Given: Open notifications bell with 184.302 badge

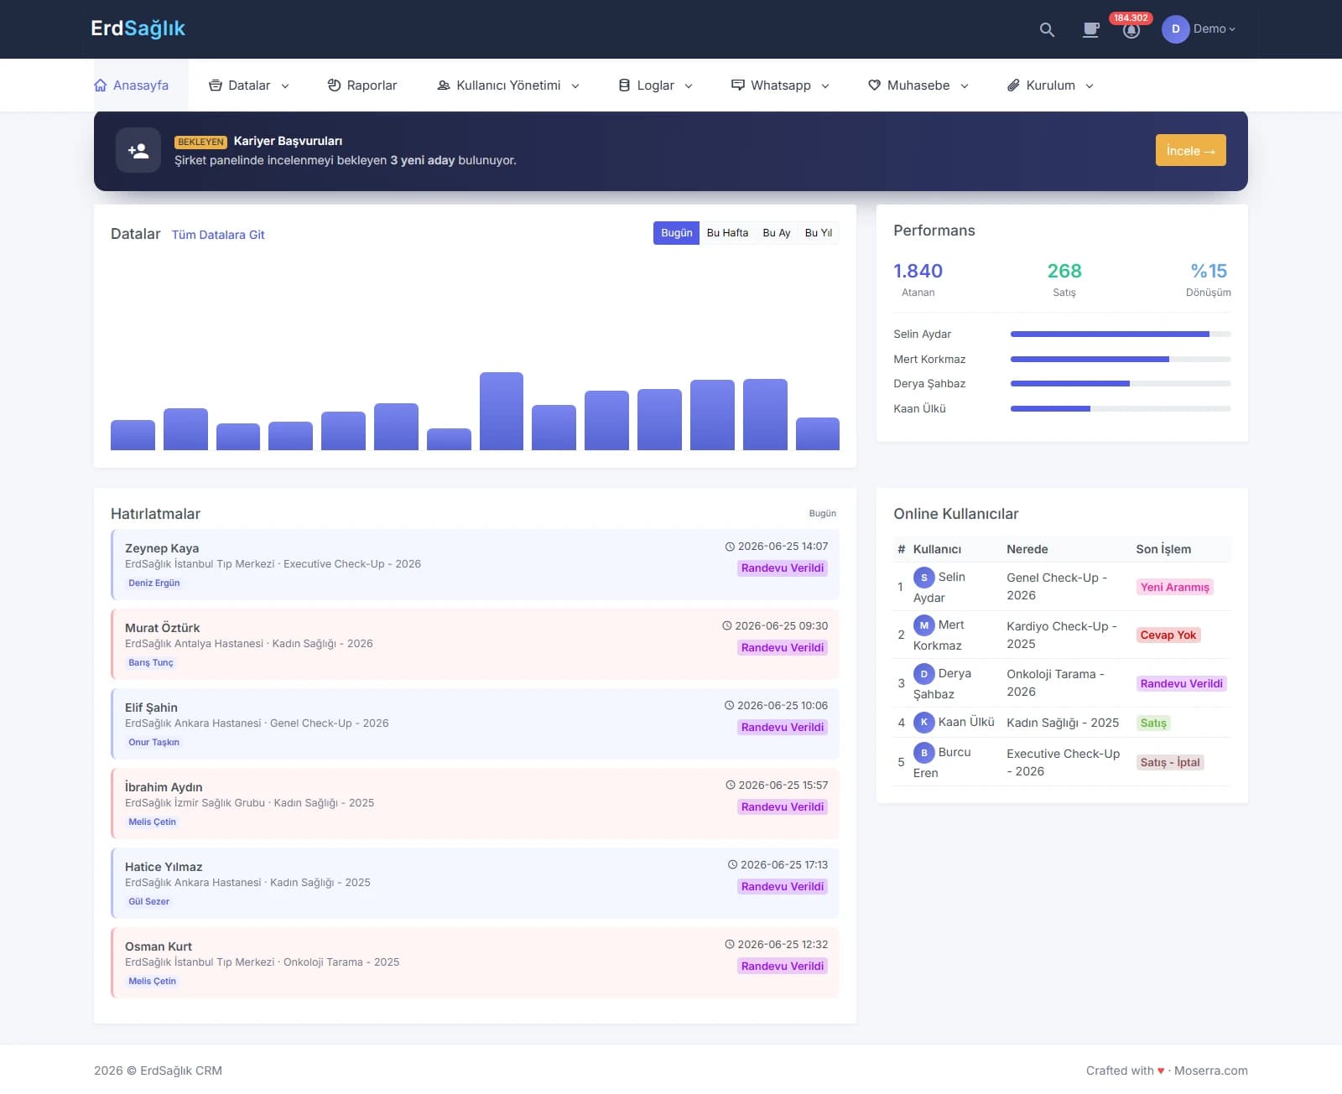Looking at the screenshot, I should [1131, 30].
